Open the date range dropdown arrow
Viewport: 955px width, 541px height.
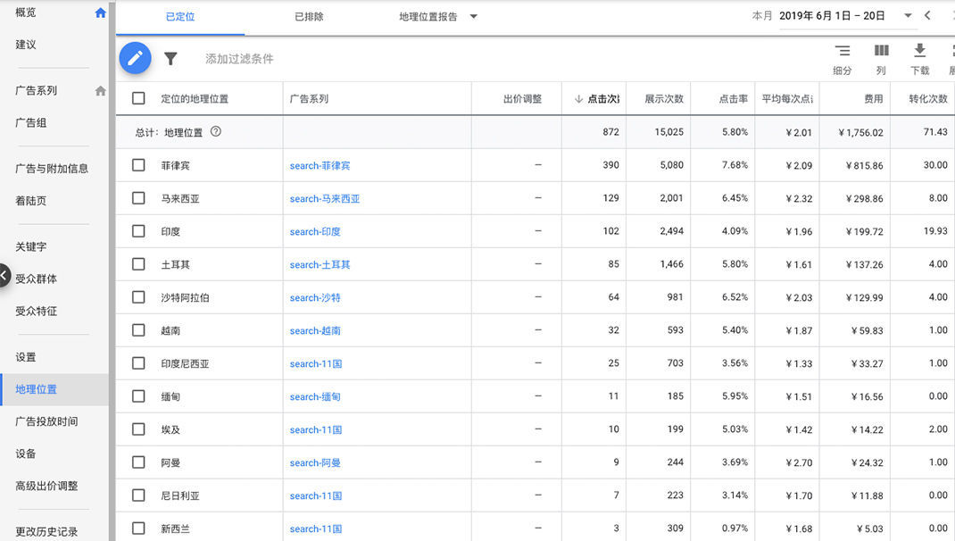(908, 16)
